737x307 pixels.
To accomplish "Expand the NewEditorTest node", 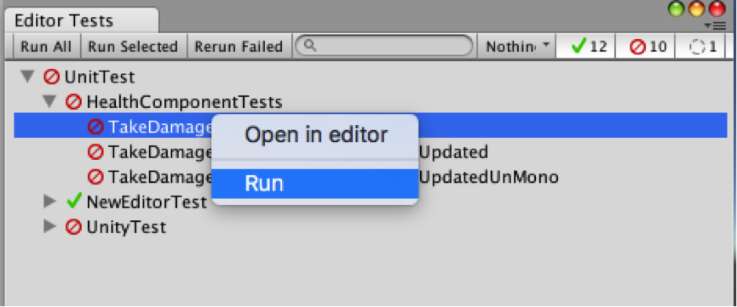I will click(x=49, y=202).
